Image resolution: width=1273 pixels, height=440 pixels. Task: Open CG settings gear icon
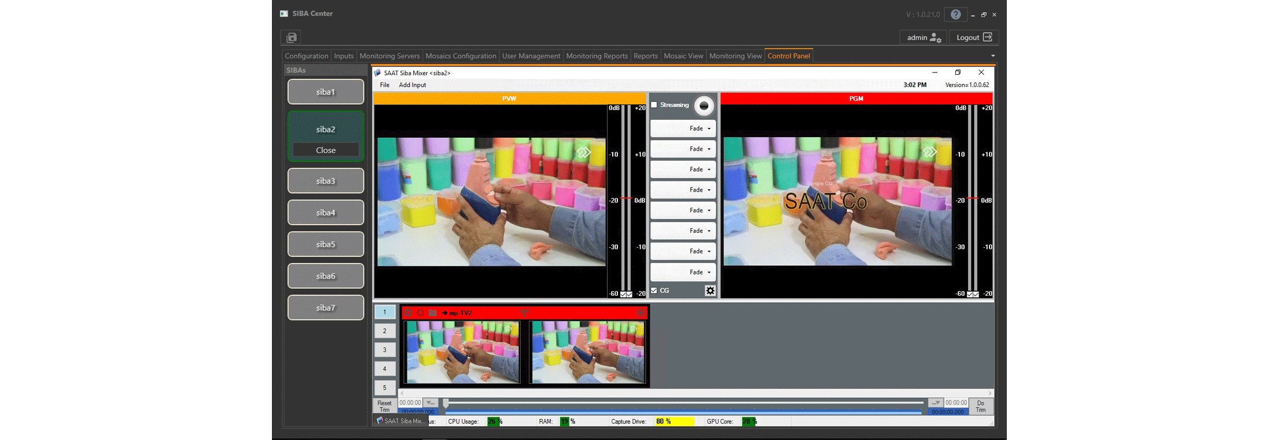tap(710, 291)
